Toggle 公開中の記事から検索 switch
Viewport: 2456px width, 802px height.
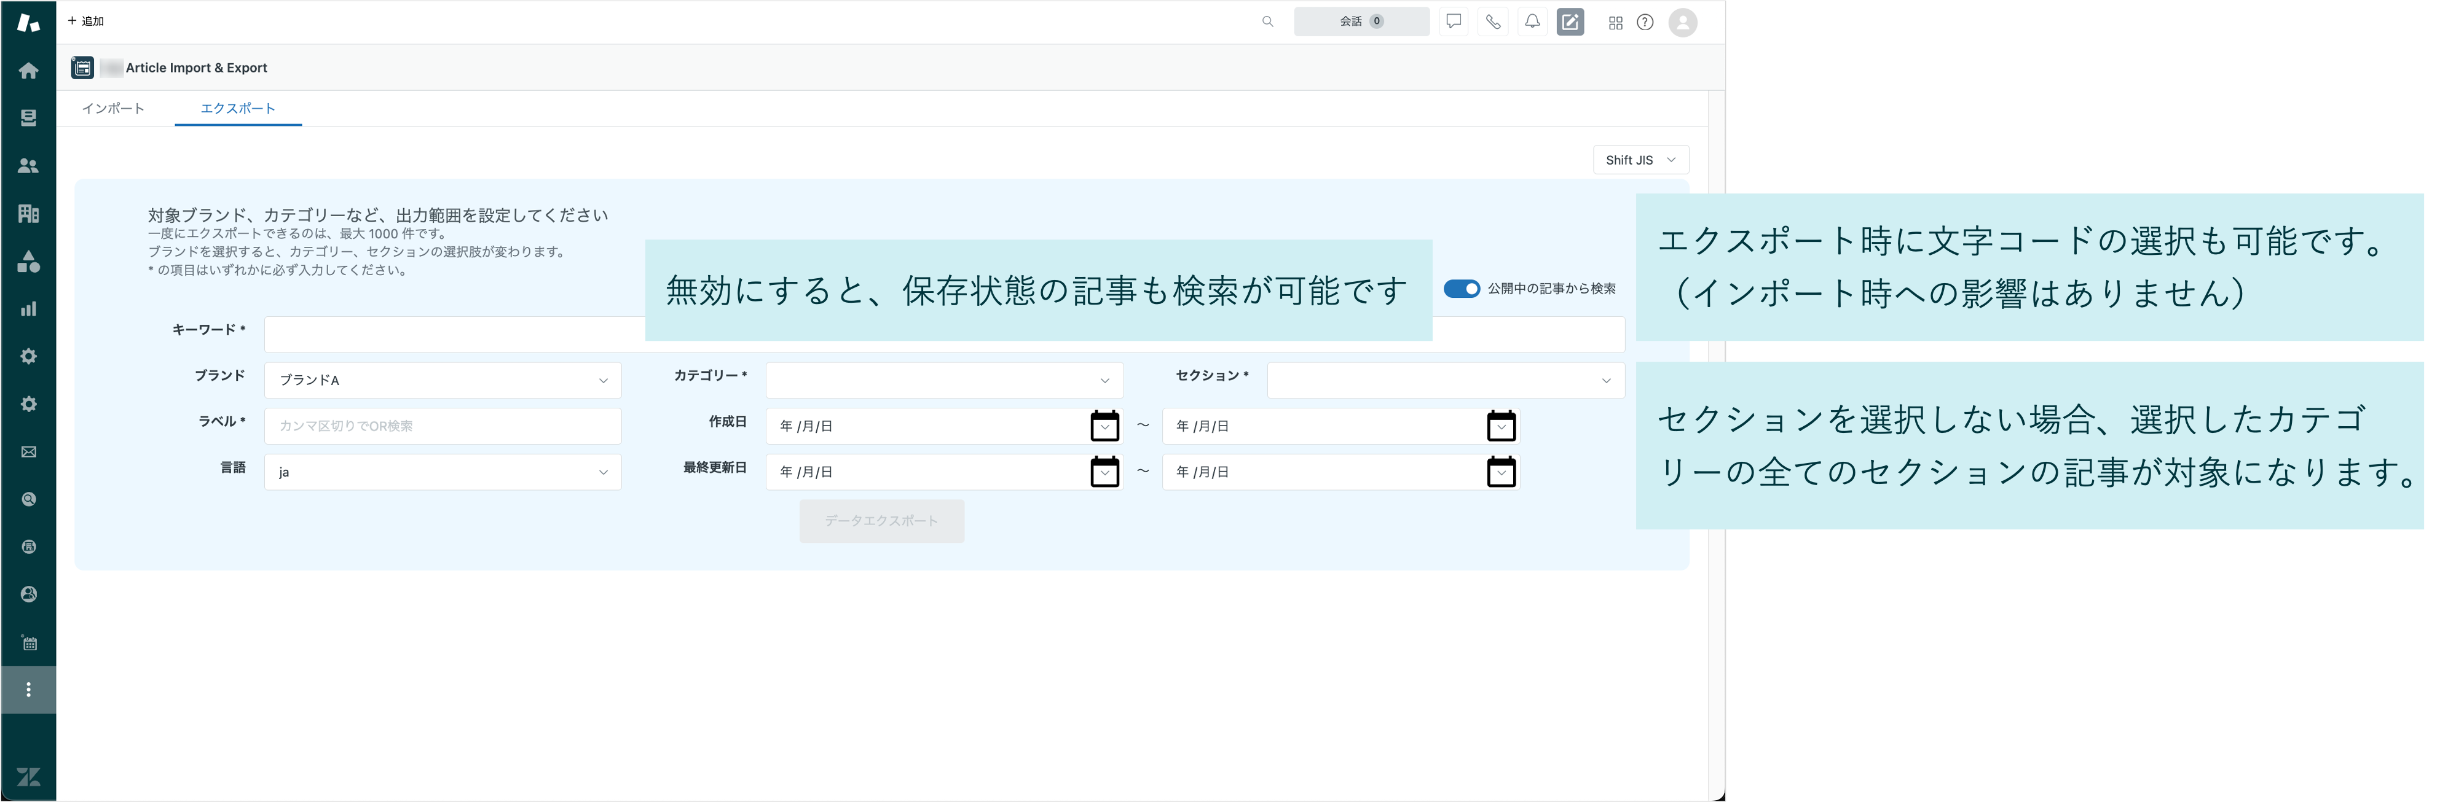click(1462, 289)
